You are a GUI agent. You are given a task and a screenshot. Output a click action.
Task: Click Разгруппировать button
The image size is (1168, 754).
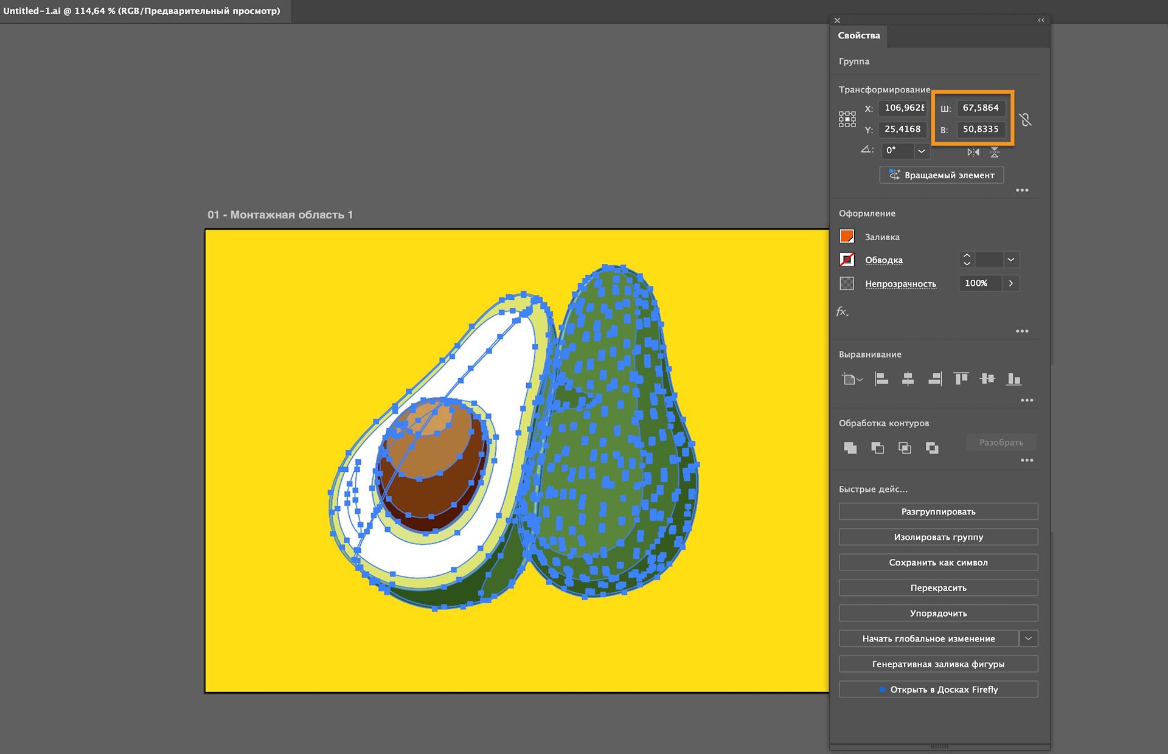pyautogui.click(x=938, y=511)
